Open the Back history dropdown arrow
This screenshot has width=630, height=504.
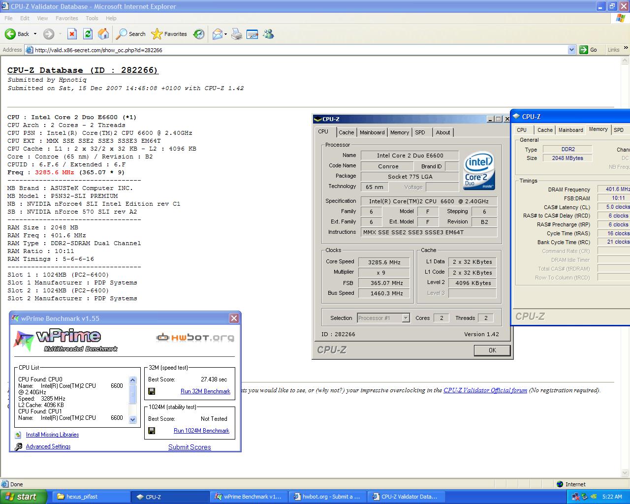coord(35,34)
